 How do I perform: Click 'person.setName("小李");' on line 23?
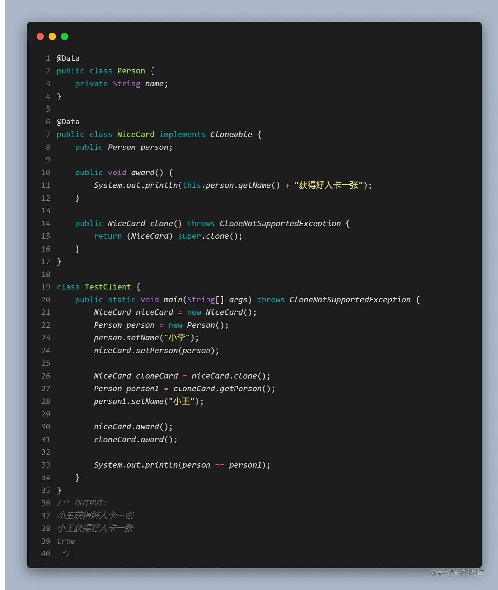tap(147, 338)
